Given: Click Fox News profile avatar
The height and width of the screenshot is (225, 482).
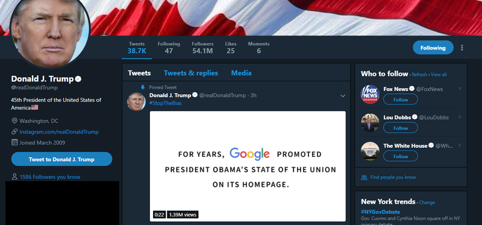Looking at the screenshot, I should coord(370,94).
